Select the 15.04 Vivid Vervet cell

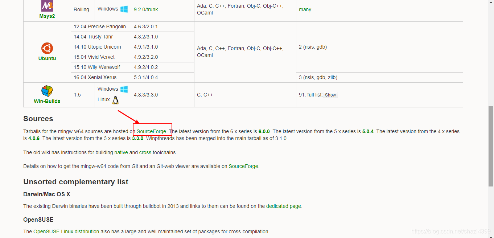point(101,57)
